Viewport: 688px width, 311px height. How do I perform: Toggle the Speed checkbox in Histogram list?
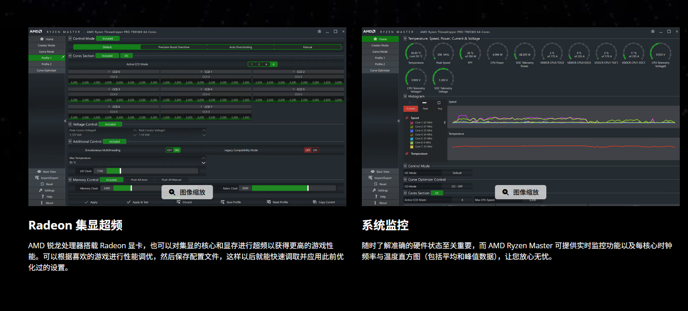pyautogui.click(x=407, y=118)
